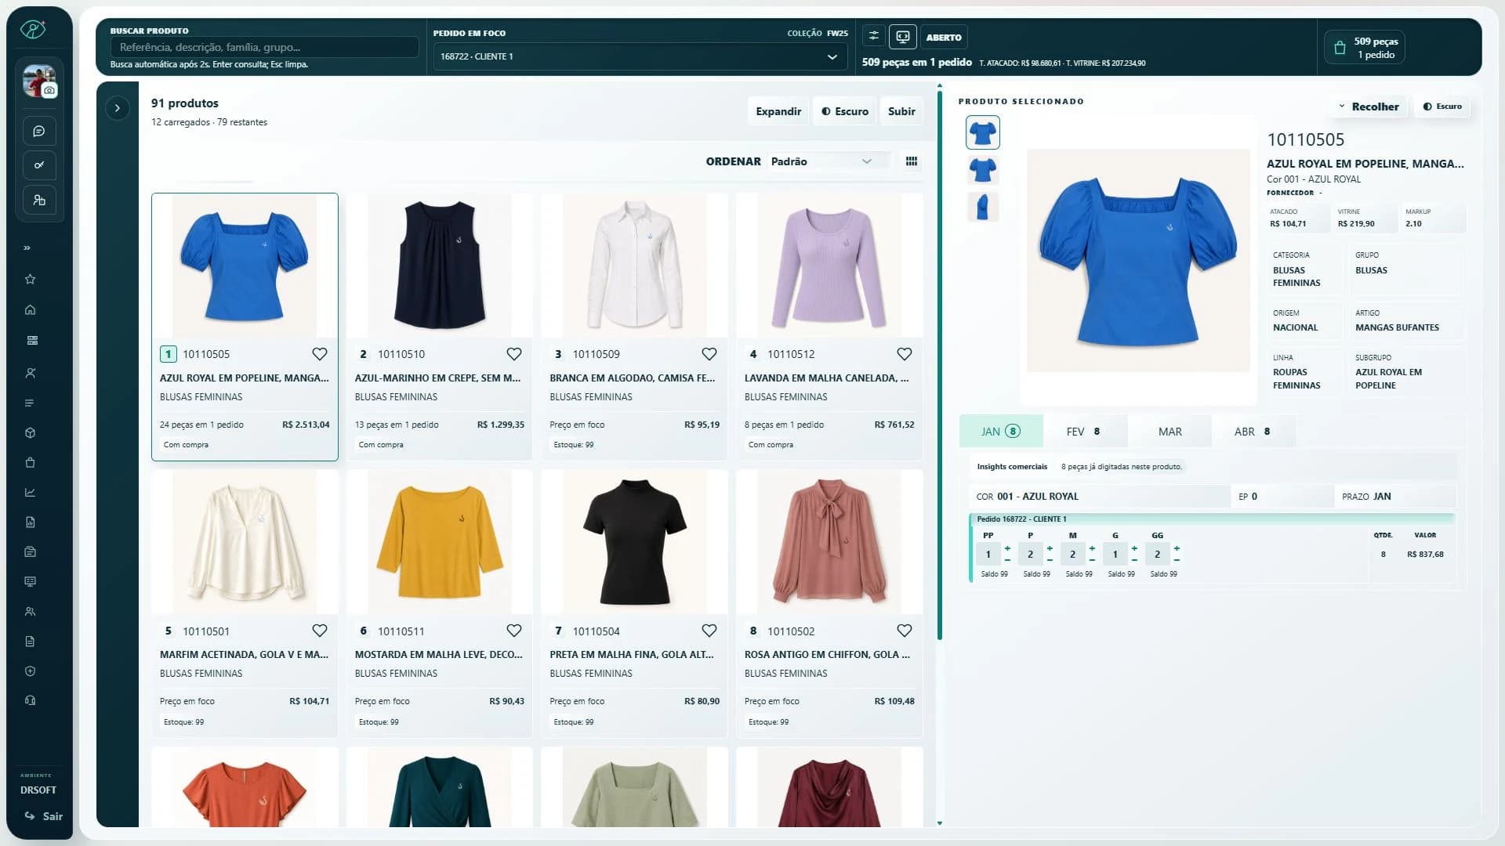This screenshot has width=1505, height=846.
Task: Go to the home icon in the sidebar
Action: tap(31, 310)
